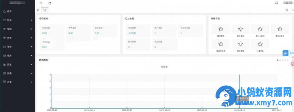Screen dimensions: 294x112
Task: Open the 采购 sidebar menu
Action: tap(17, 29)
